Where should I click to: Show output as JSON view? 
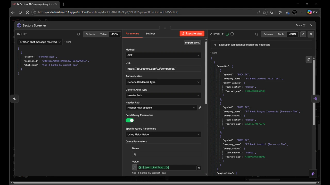tap(292, 34)
